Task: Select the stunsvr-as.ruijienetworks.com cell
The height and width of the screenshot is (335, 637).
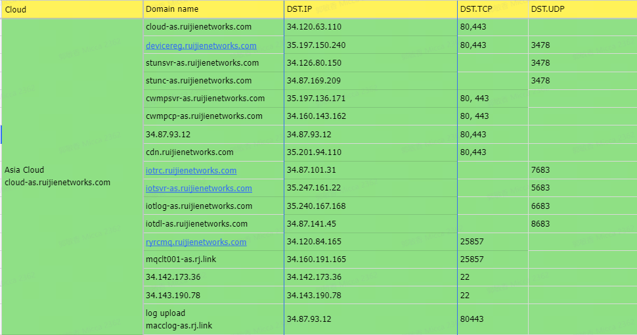Action: (213, 63)
